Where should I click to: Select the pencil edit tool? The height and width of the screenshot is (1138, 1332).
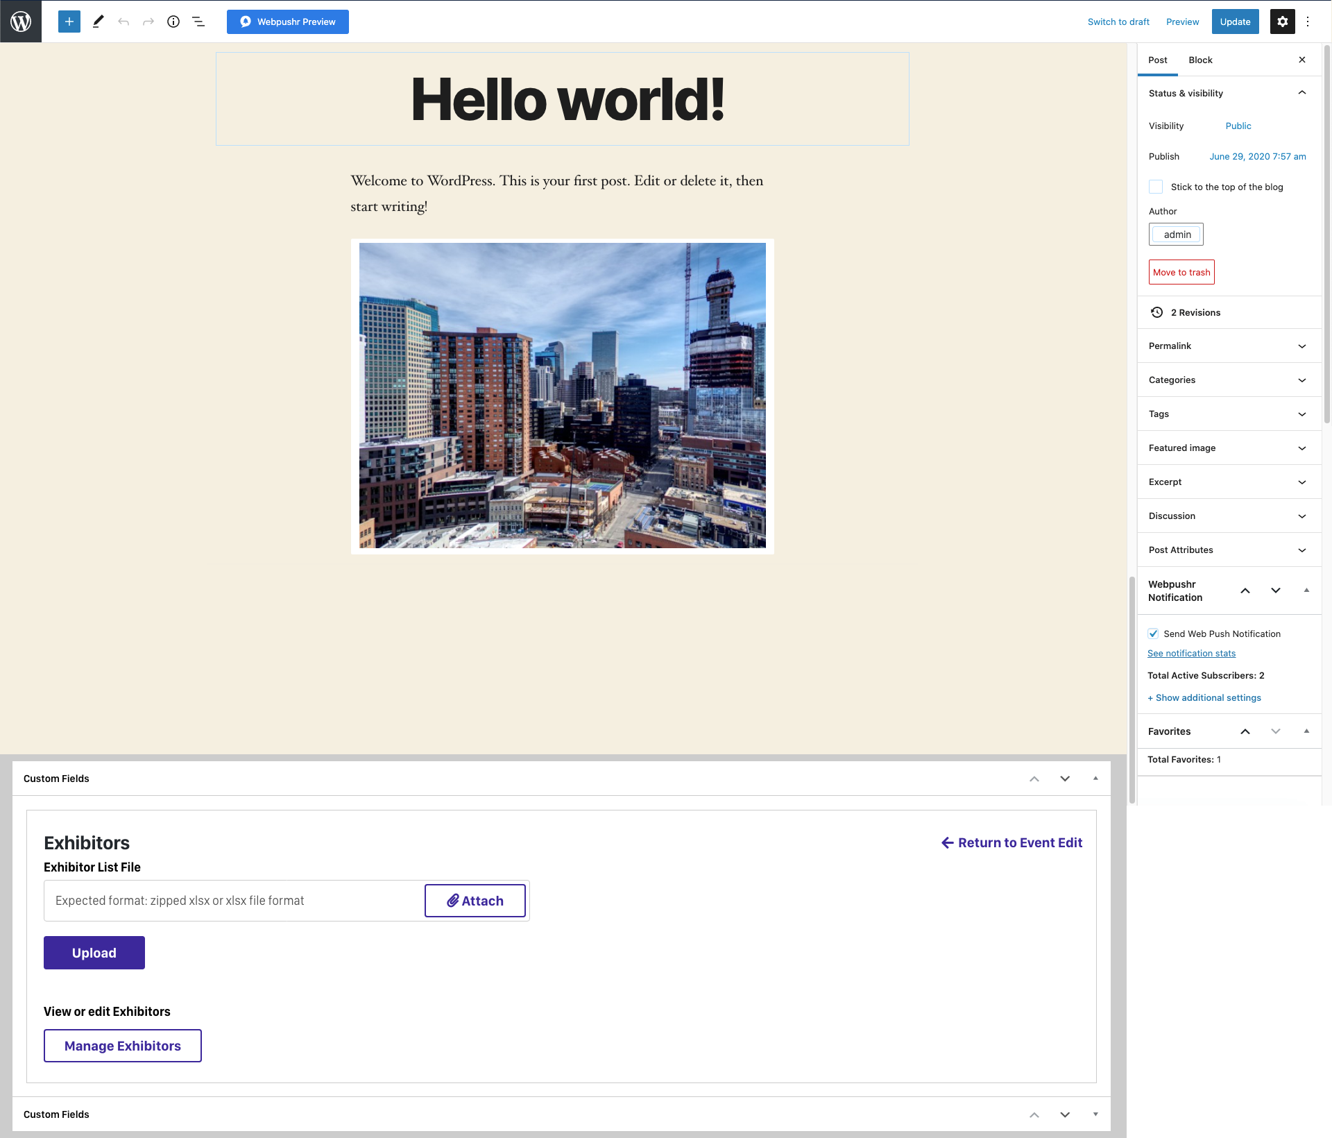click(x=98, y=22)
